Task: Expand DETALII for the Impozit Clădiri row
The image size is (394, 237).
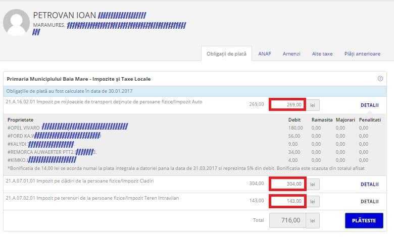Action: pyautogui.click(x=369, y=185)
